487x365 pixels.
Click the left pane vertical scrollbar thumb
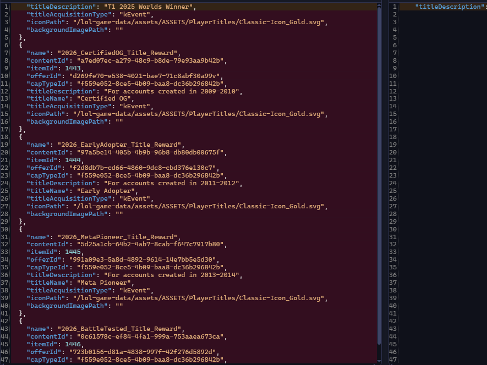(x=379, y=175)
